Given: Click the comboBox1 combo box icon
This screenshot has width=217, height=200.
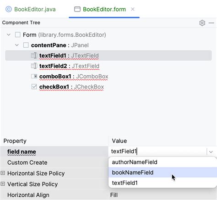Looking at the screenshot, I should (x=34, y=76).
